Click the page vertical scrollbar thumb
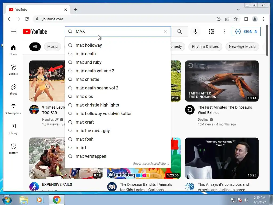 point(267,41)
